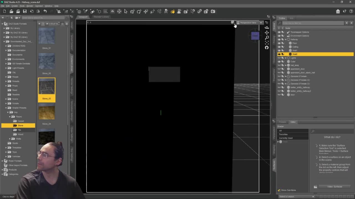Screen dimensions: 355x199
Task: Click the frame selection viewport control
Action: coord(267,43)
